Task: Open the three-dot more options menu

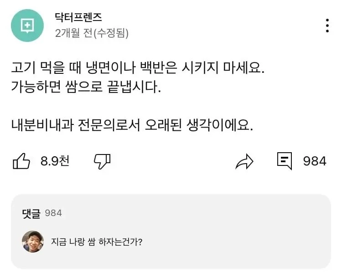Action: point(327,26)
